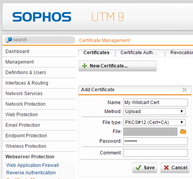
Task: Open Definitions & Users menu
Action: coord(39,73)
